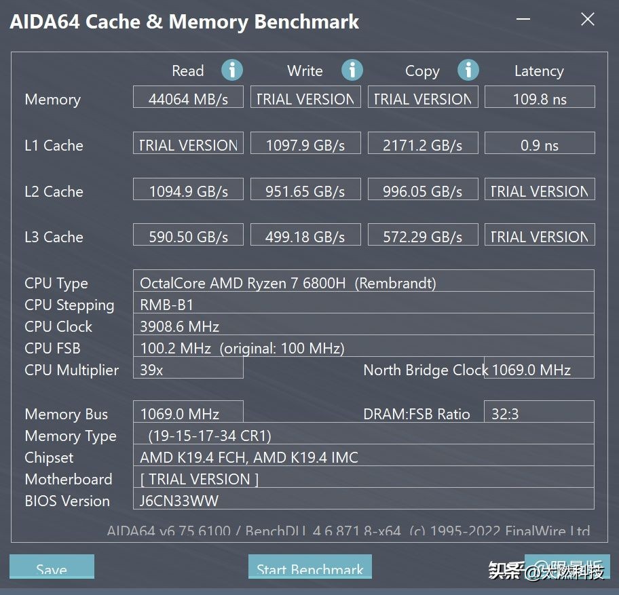Select the CPU Clock 3908.6 MHz field
The width and height of the screenshot is (619, 595).
click(x=363, y=326)
